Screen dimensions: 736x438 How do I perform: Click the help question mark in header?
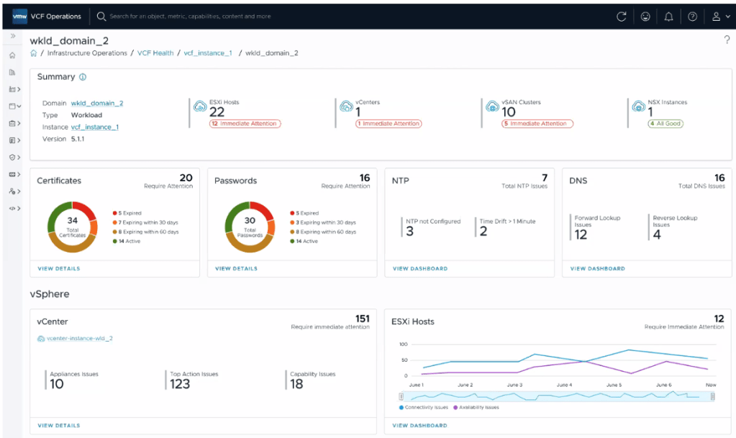(692, 17)
